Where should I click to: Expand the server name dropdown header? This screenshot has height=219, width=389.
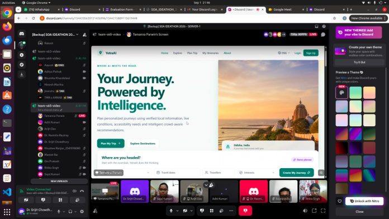[55, 35]
